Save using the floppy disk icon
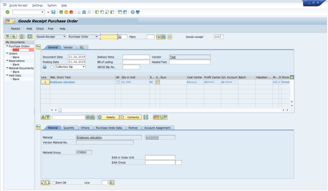The width and height of the screenshot is (328, 191). (53, 12)
